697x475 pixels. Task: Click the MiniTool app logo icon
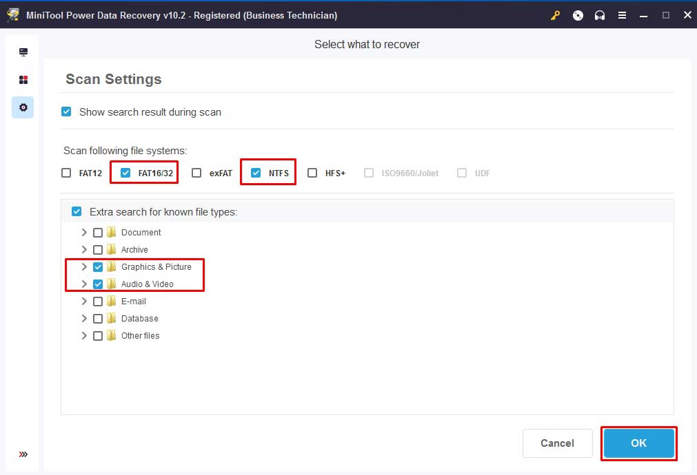[13, 14]
